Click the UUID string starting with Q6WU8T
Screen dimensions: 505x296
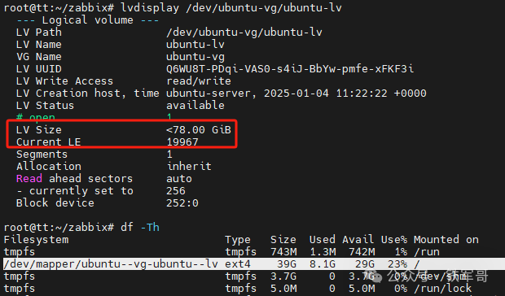(x=290, y=69)
